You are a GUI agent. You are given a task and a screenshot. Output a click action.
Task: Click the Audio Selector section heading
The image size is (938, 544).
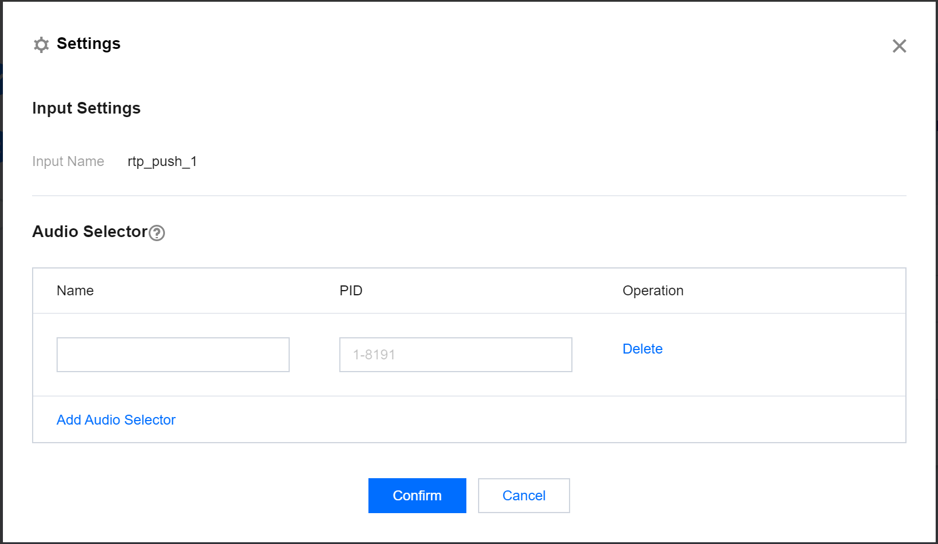pos(90,232)
